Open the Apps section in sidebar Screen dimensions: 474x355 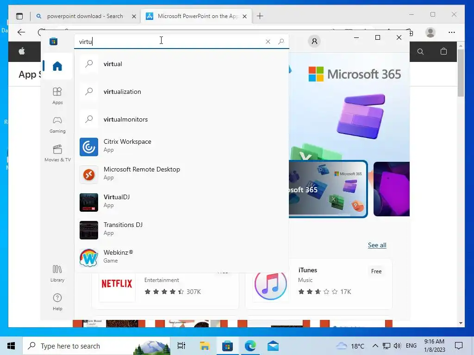tap(57, 96)
